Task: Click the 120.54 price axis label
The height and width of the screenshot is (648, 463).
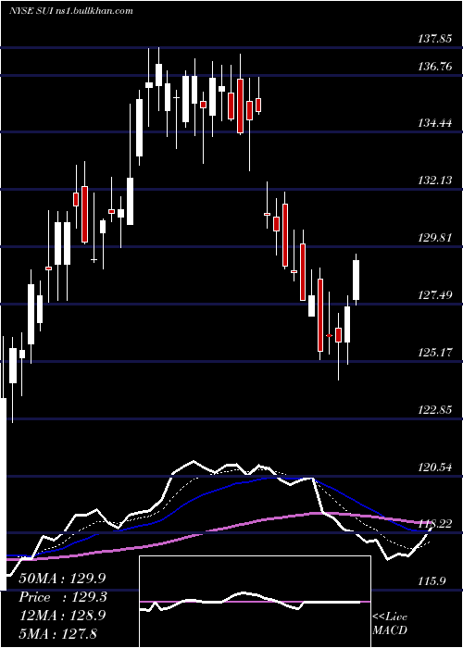Action: coord(434,467)
